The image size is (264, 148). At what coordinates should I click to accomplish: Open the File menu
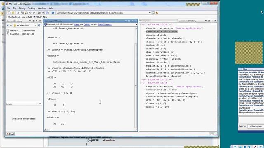click(x=8, y=8)
